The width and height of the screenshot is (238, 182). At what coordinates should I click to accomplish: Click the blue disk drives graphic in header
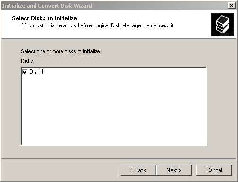pyautogui.click(x=222, y=24)
